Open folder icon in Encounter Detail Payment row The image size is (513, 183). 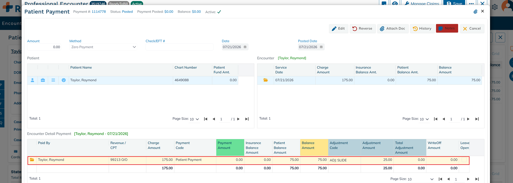click(32, 160)
